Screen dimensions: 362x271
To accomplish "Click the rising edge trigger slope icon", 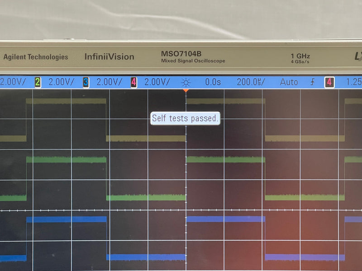I will tap(312, 82).
